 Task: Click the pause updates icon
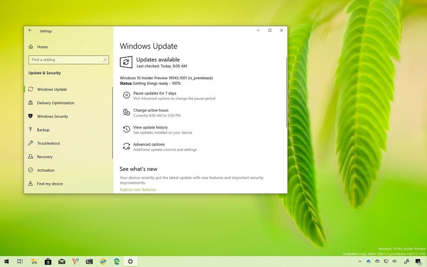point(126,95)
